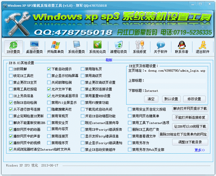The image size is (216, 176).
Task: Enable 显示友好http错误信息 checkbox
Action: point(83,136)
